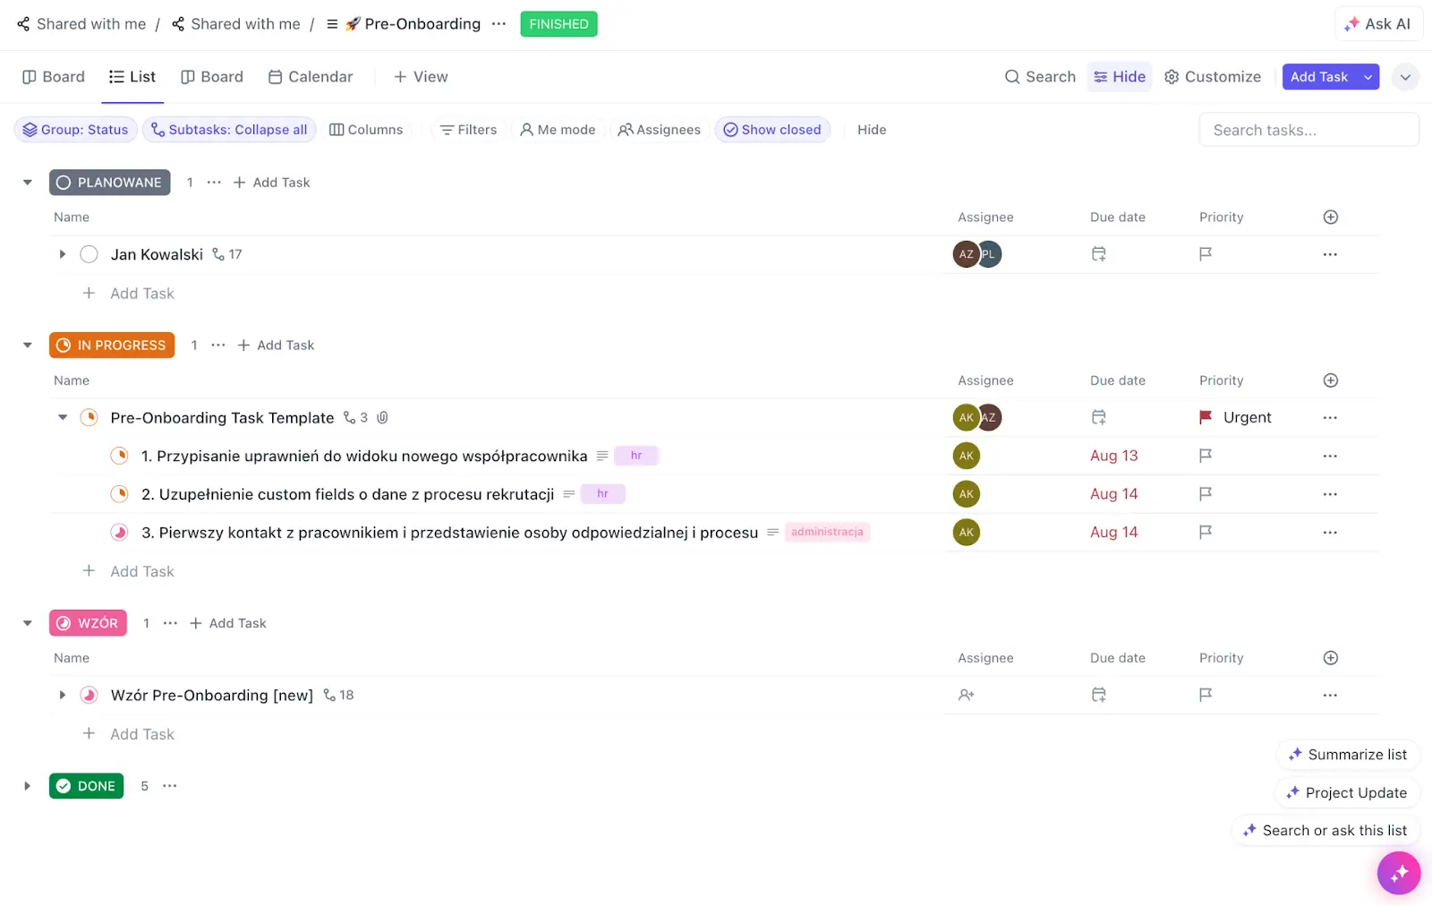Open PLANOWANE group ellipsis options
This screenshot has height=906, width=1432.
click(214, 183)
